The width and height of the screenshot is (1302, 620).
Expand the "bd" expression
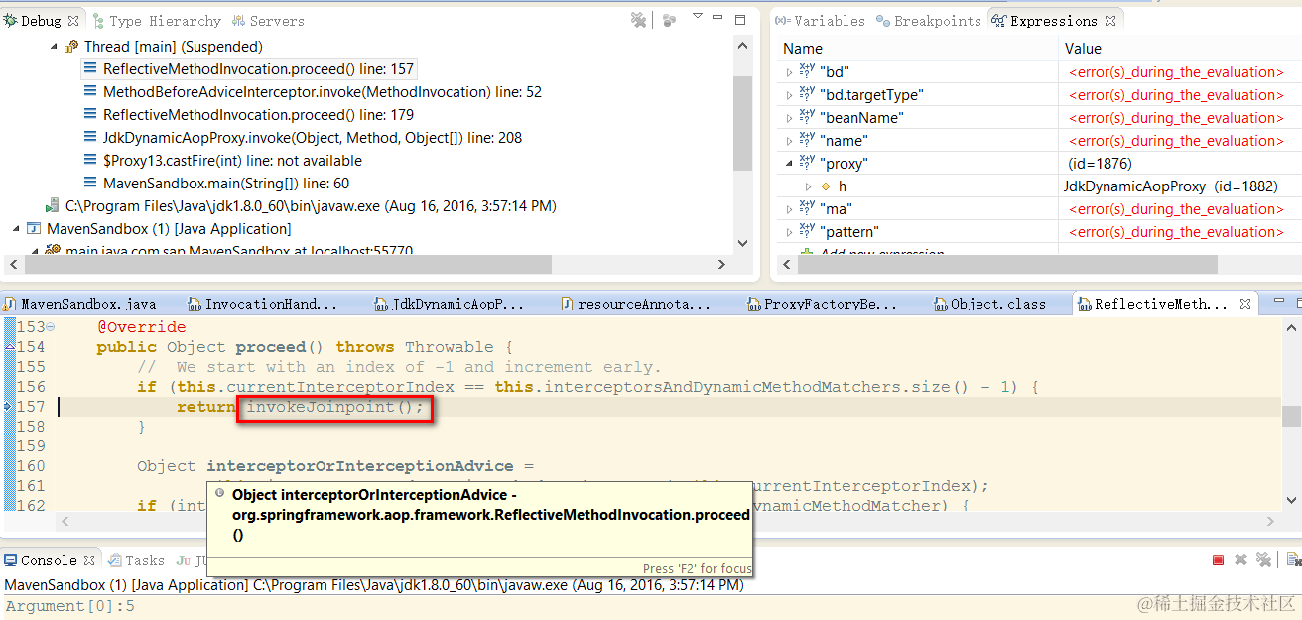[790, 72]
